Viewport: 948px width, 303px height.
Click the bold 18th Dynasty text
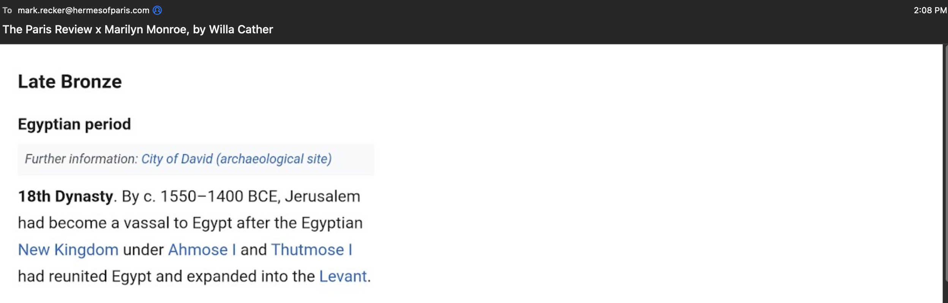pyautogui.click(x=66, y=197)
